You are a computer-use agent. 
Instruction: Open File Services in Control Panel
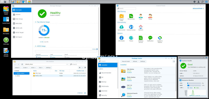[131, 17]
